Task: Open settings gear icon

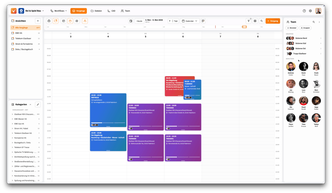Action: (x=310, y=11)
